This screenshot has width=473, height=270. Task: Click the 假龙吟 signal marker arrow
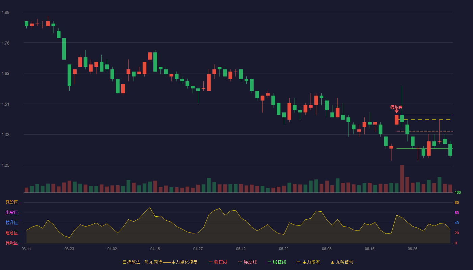pyautogui.click(x=397, y=111)
